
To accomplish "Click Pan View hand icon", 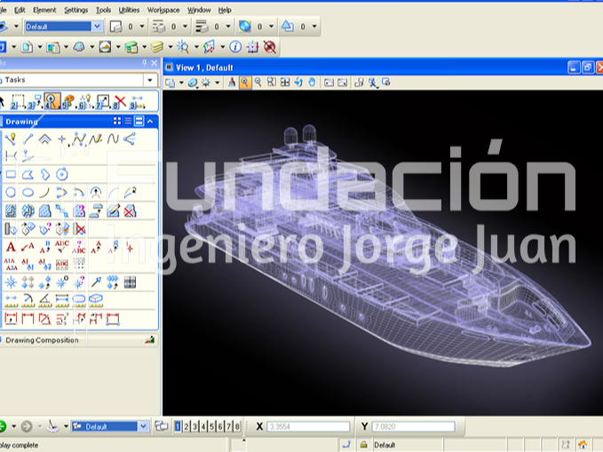I will coord(312,83).
